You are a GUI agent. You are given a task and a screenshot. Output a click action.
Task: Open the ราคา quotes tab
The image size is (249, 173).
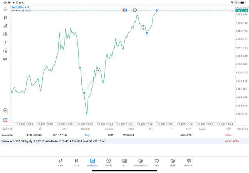60,162
